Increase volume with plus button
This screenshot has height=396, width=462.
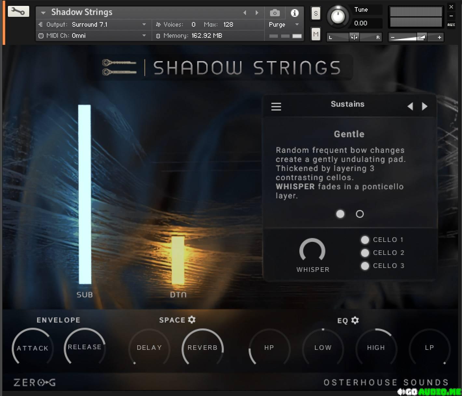coord(439,37)
